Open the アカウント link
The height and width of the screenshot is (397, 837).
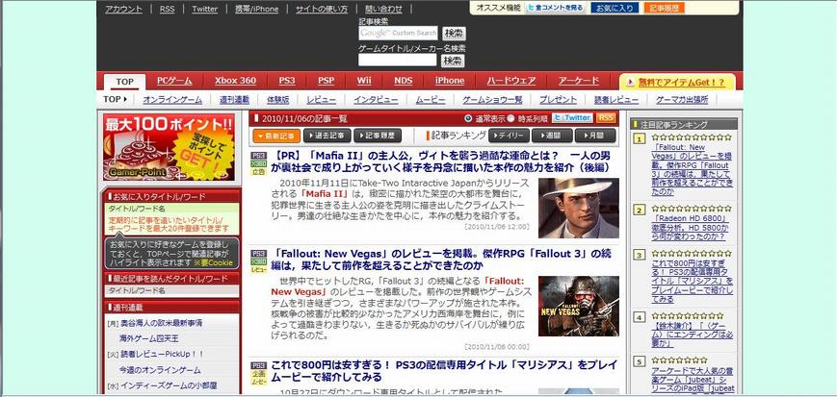click(124, 9)
